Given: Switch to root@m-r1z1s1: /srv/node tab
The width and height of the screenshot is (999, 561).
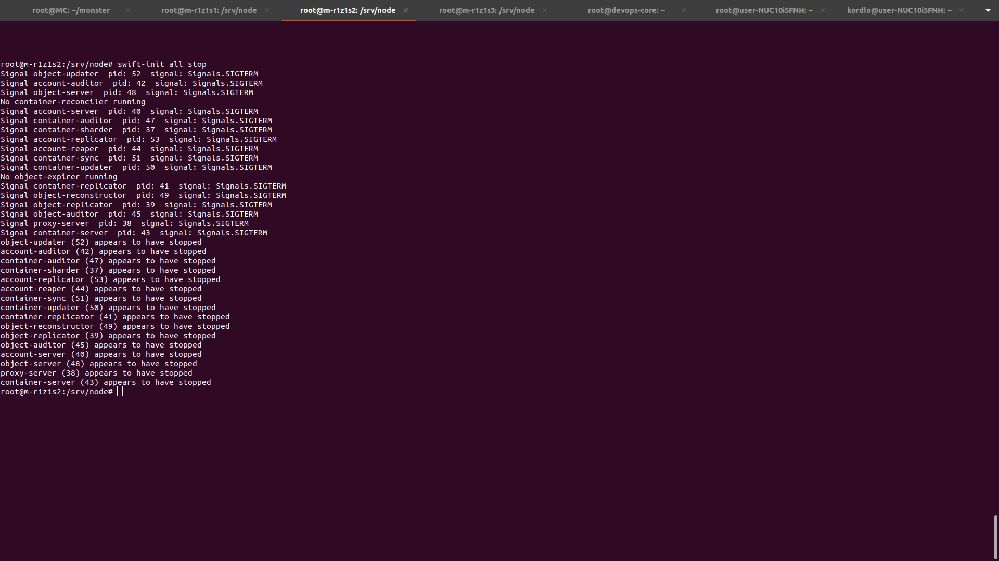Looking at the screenshot, I should 209,10.
